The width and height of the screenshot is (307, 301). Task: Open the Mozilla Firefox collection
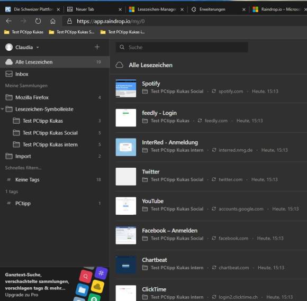coord(55,97)
